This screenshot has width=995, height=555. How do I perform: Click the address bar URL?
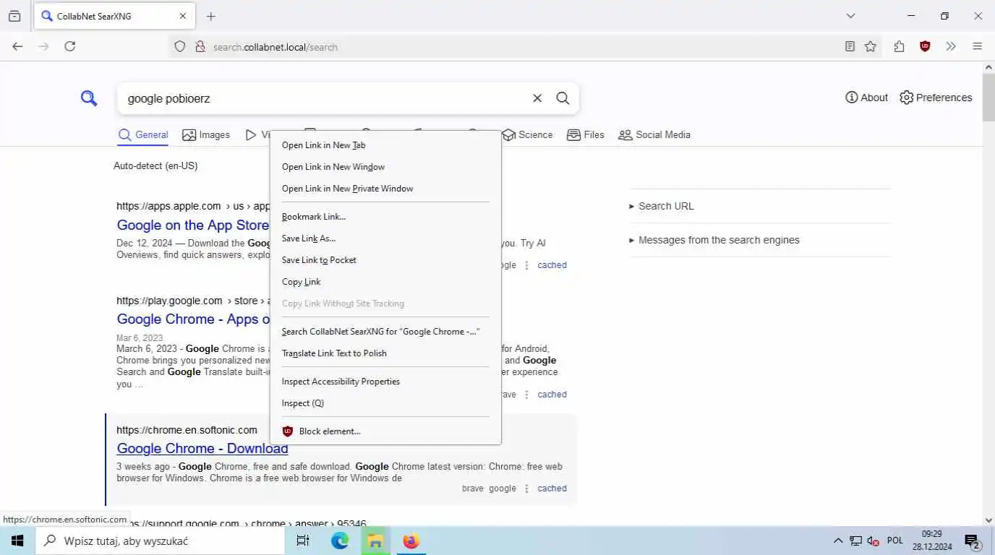click(276, 47)
